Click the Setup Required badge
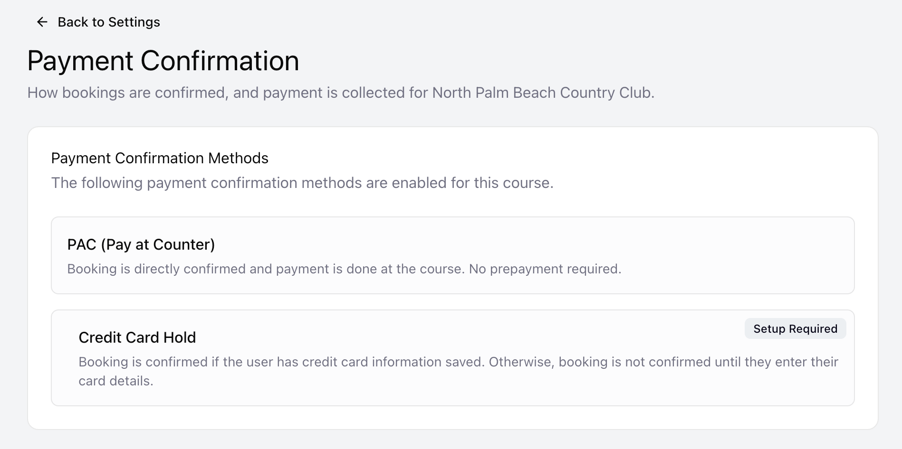 click(795, 328)
